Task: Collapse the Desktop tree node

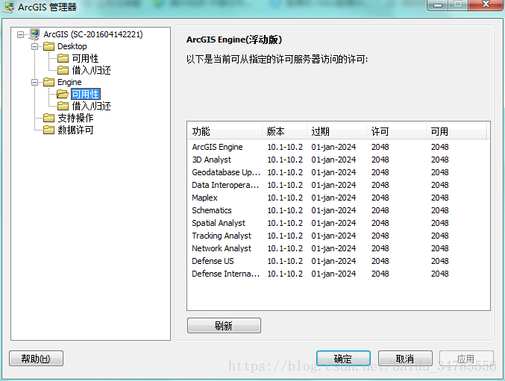Action: point(34,46)
